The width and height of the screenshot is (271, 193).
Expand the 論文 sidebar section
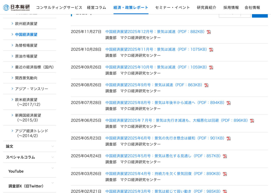click(52, 146)
